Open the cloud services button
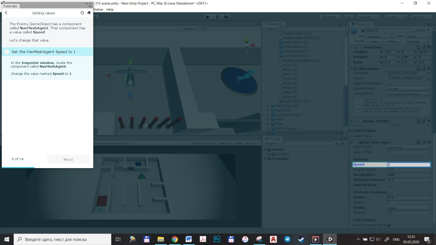 point(348,17)
